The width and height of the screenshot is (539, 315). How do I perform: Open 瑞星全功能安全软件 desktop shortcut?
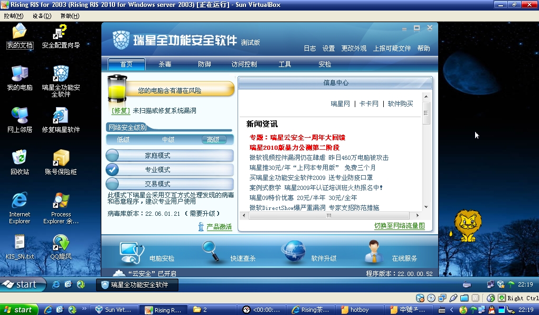[61, 81]
